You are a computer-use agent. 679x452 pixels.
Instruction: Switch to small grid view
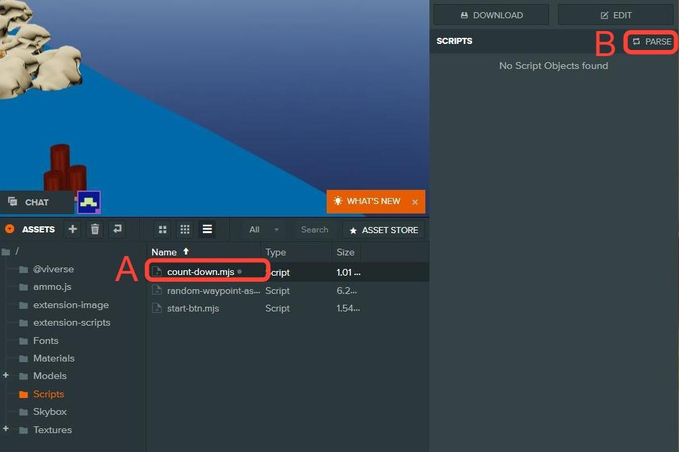click(185, 230)
